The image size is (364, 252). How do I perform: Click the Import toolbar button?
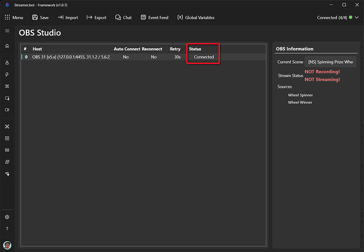tap(68, 17)
